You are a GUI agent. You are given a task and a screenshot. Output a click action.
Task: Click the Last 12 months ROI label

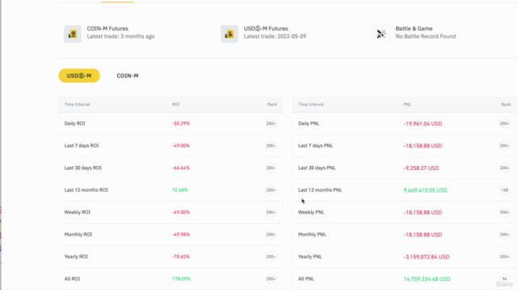(86, 190)
